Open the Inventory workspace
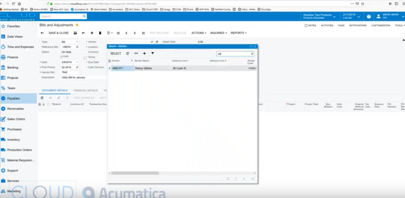Viewport: 405px width, 198px height. click(x=13, y=140)
